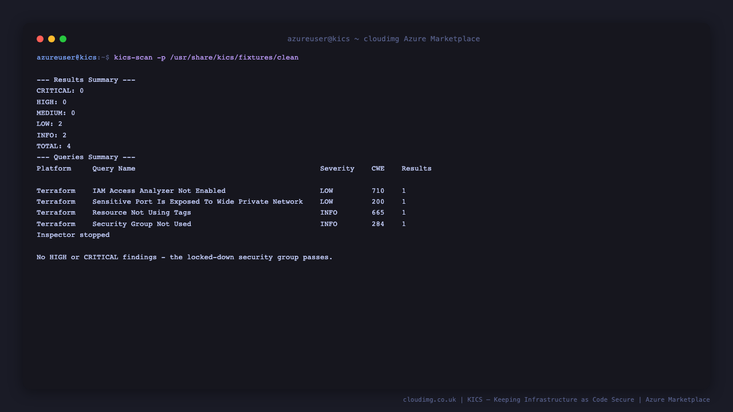Click the TOTAL: 4 line
733x412 pixels.
click(54, 146)
